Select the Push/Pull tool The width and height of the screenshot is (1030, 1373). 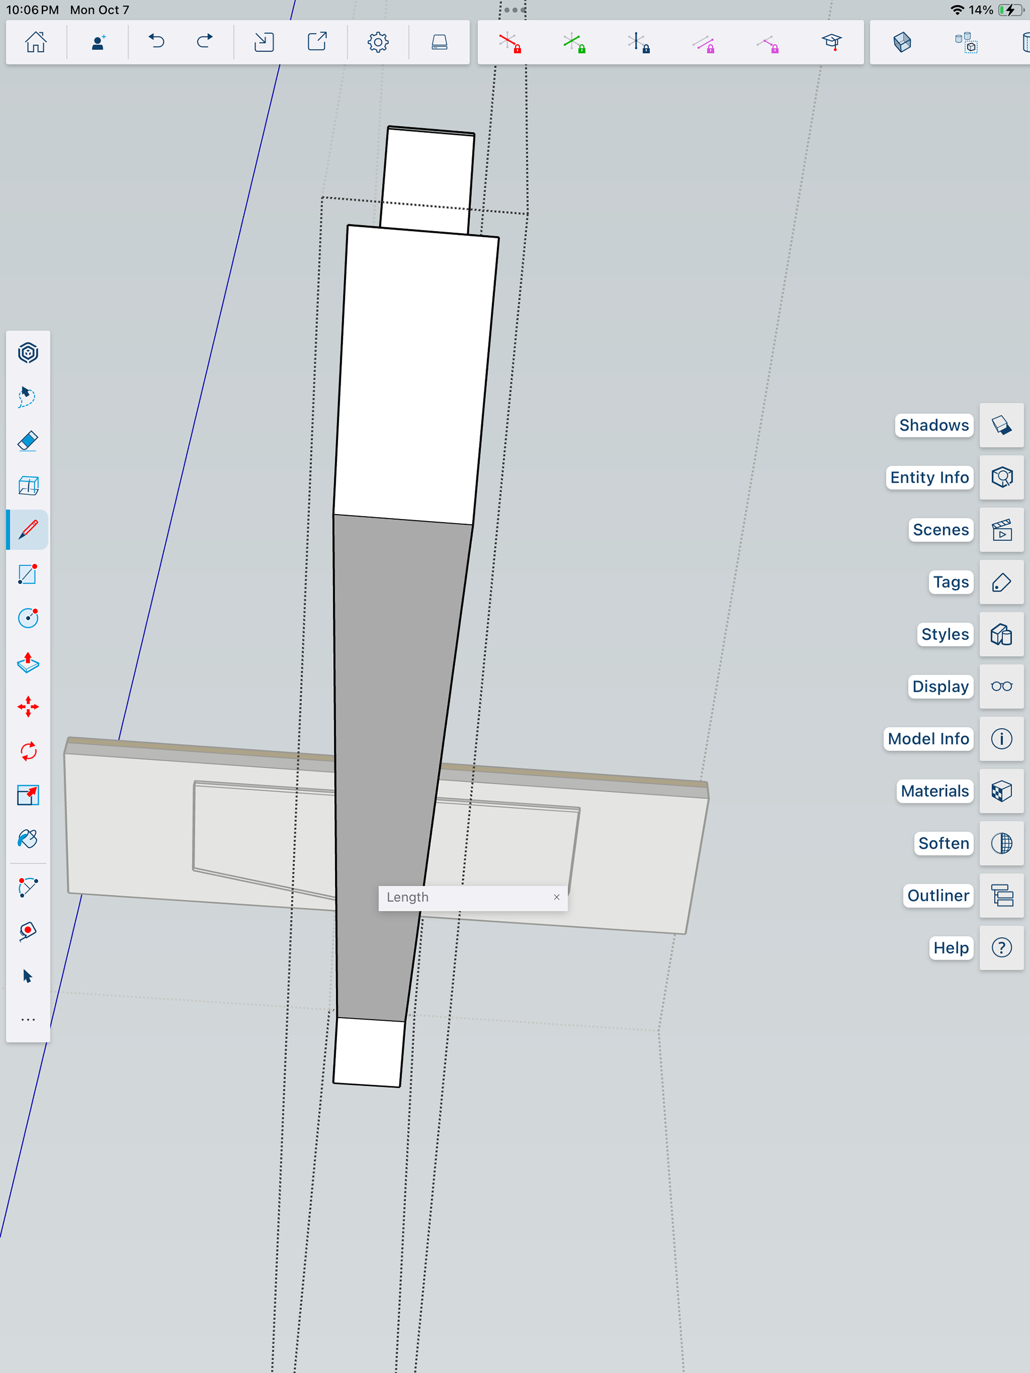[28, 663]
